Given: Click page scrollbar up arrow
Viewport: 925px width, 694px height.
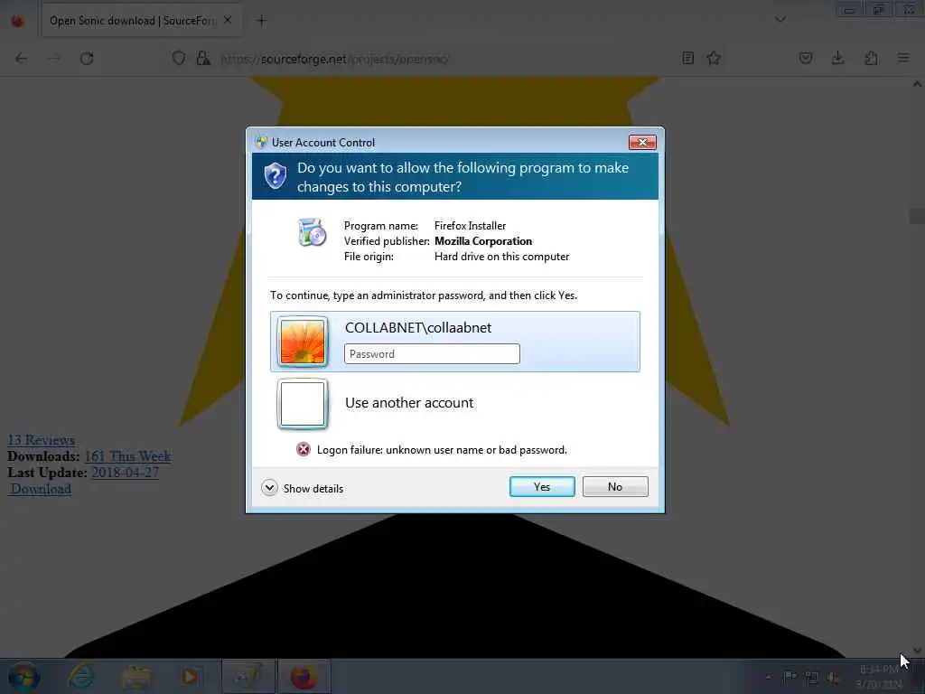Looking at the screenshot, I should click(x=917, y=84).
